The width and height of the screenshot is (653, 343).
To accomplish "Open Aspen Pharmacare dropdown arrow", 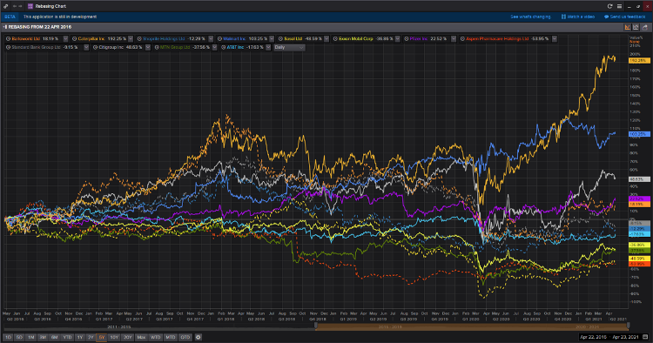I will click(555, 38).
